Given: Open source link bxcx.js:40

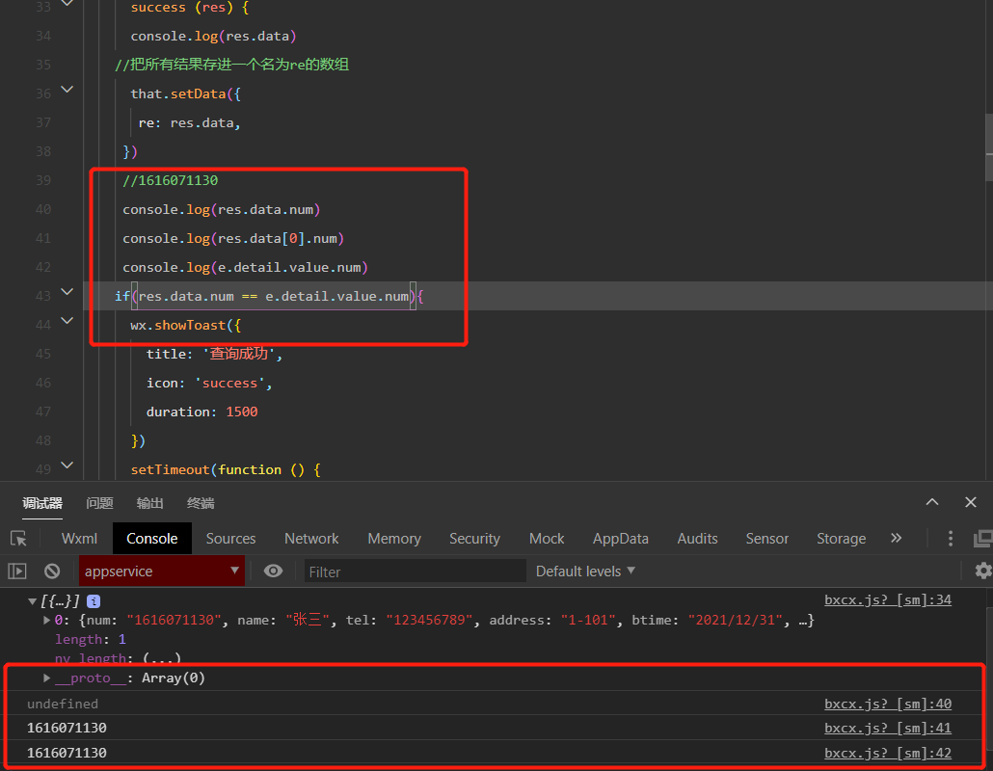Looking at the screenshot, I should (888, 704).
